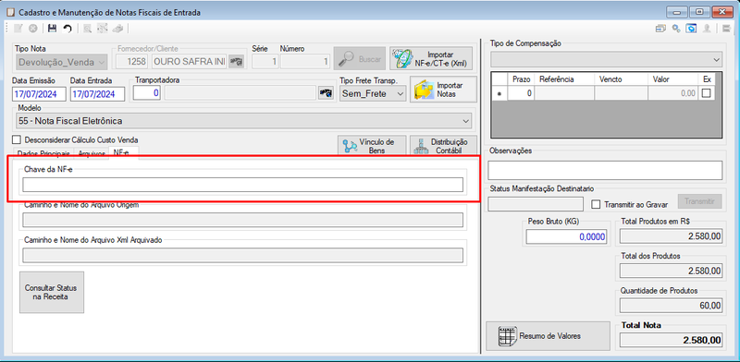Switch to the Arquivos tab

92,153
